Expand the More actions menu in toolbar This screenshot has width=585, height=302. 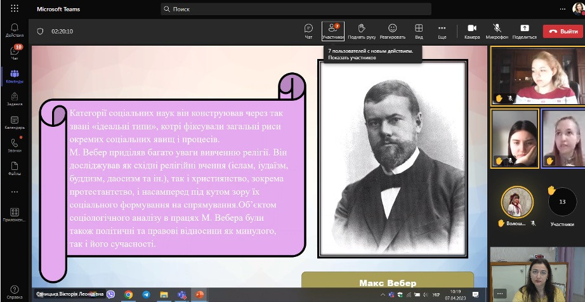(x=442, y=30)
